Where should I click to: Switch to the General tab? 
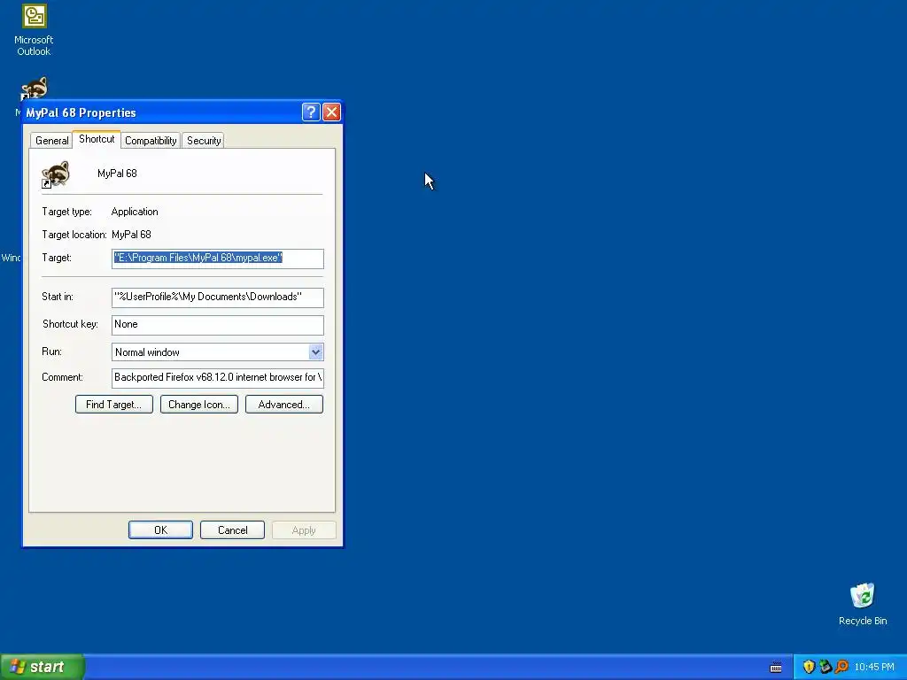point(52,141)
